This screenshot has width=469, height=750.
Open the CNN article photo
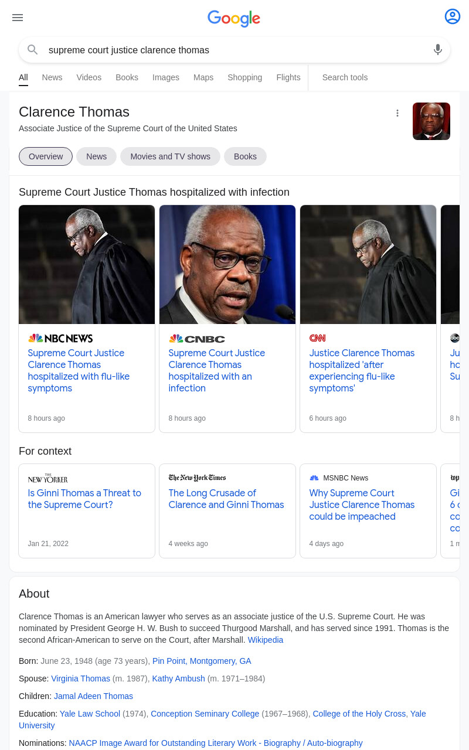[x=368, y=264]
